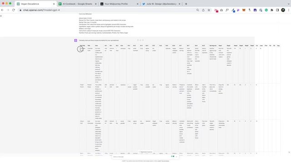Image resolution: width=291 pixels, height=163 pixels.
Task: Give thumbs down to the response
Action: (x=143, y=40)
